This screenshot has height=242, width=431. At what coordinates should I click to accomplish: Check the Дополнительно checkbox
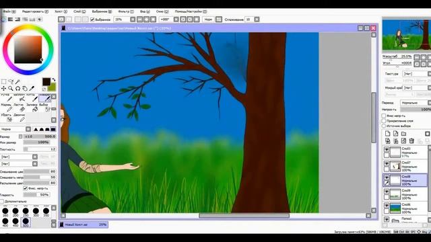click(2, 202)
